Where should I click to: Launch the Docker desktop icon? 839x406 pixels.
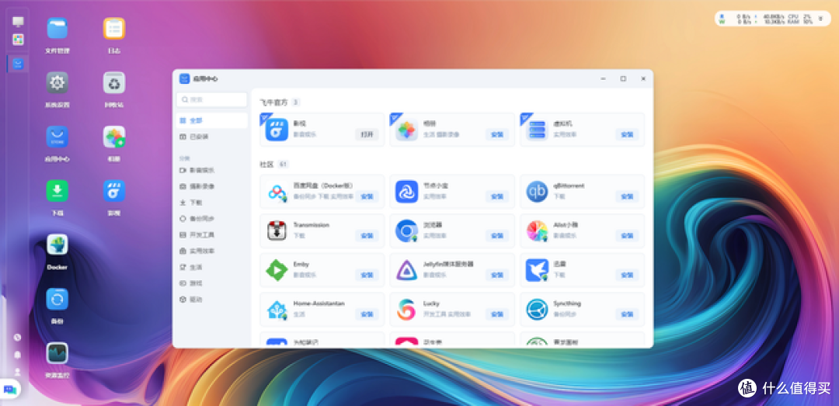coord(57,245)
